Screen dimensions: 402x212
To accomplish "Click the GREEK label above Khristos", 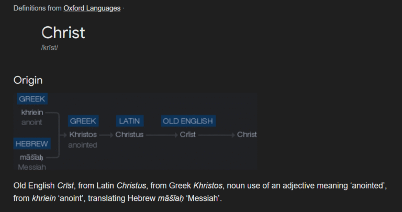I will 83,121.
